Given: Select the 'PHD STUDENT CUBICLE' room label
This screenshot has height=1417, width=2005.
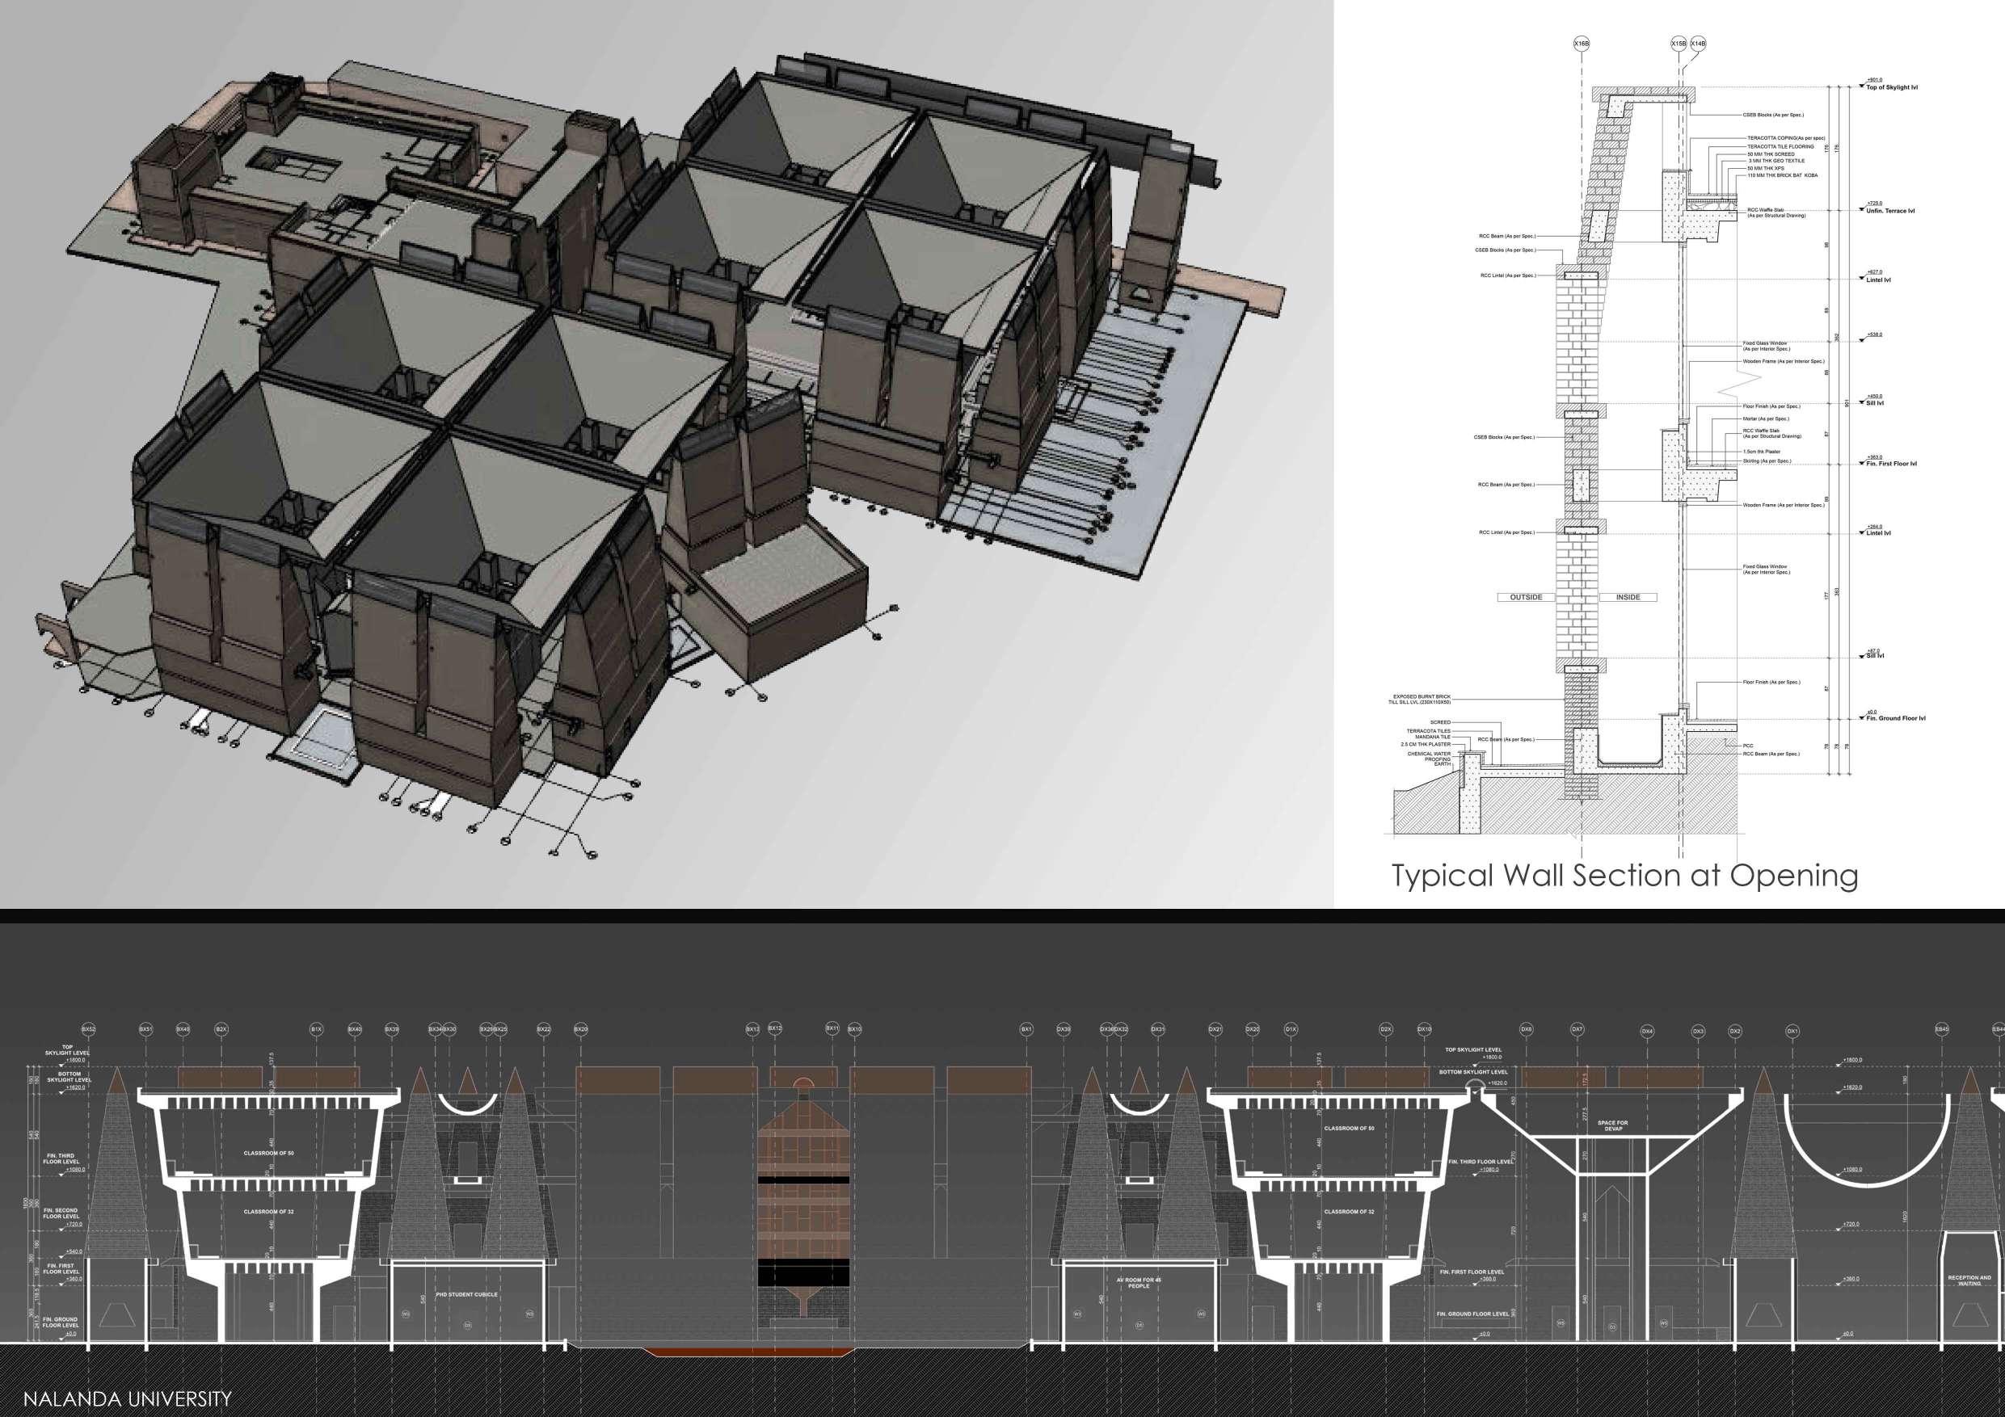Looking at the screenshot, I should point(466,1295).
